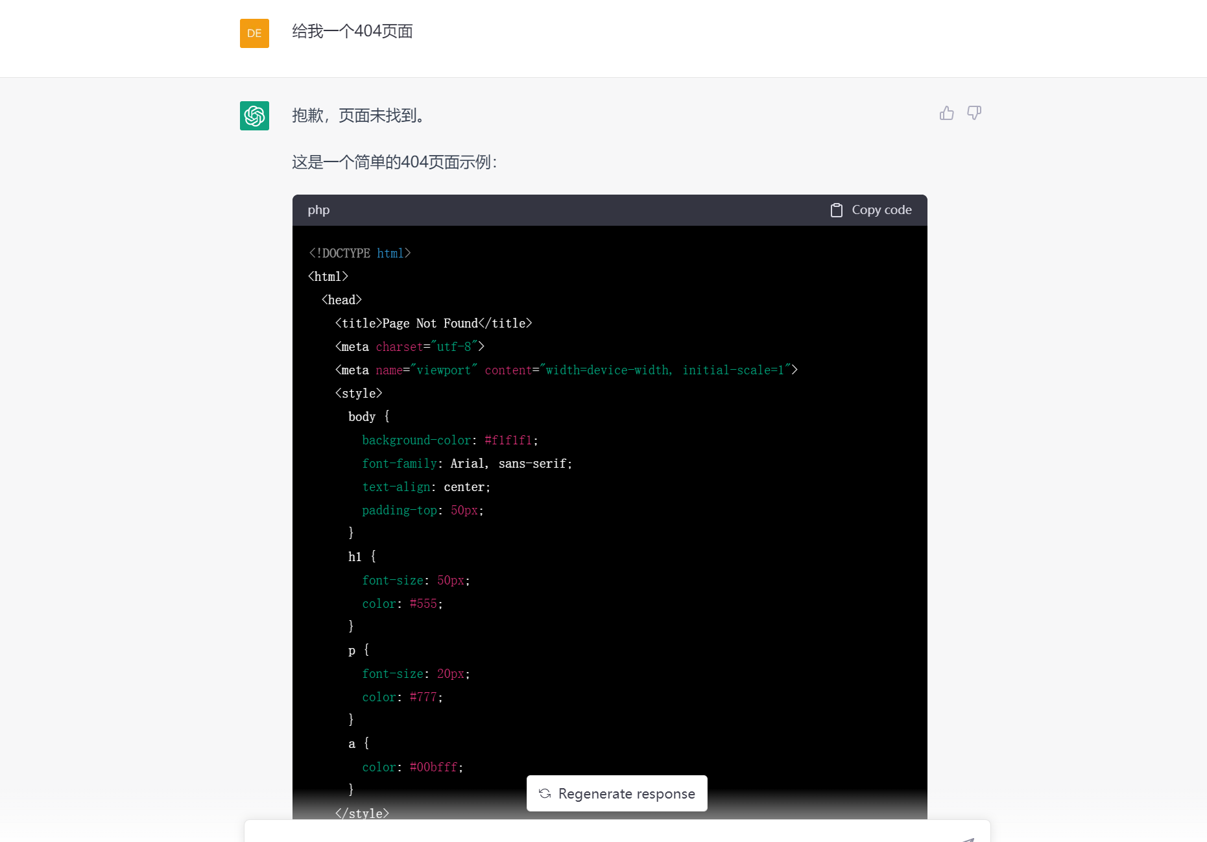
Task: Click the <head> tag line
Action: tap(342, 300)
